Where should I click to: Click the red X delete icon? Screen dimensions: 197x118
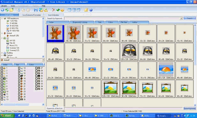(x=54, y=10)
